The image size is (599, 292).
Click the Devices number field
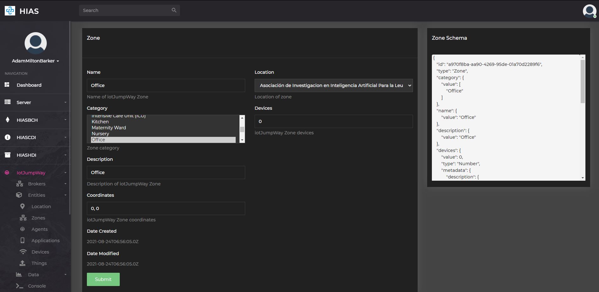(334, 121)
